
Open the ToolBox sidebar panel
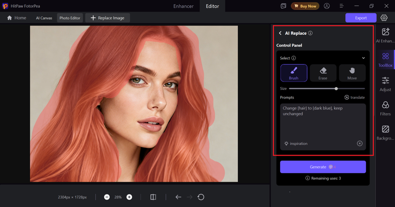pyautogui.click(x=385, y=60)
